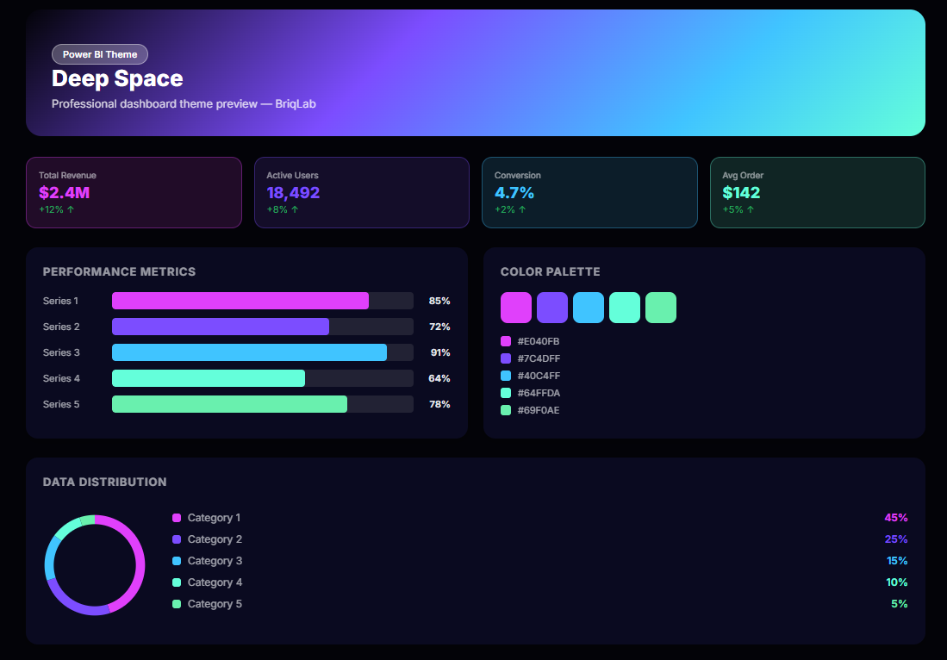Viewport: 947px width, 660px height.
Task: Click the Power BI Theme badge
Action: pyautogui.click(x=100, y=54)
